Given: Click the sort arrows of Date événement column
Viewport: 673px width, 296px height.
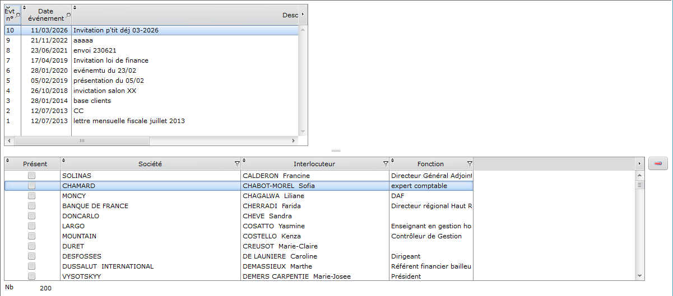Looking at the screenshot, I should coord(25,8).
